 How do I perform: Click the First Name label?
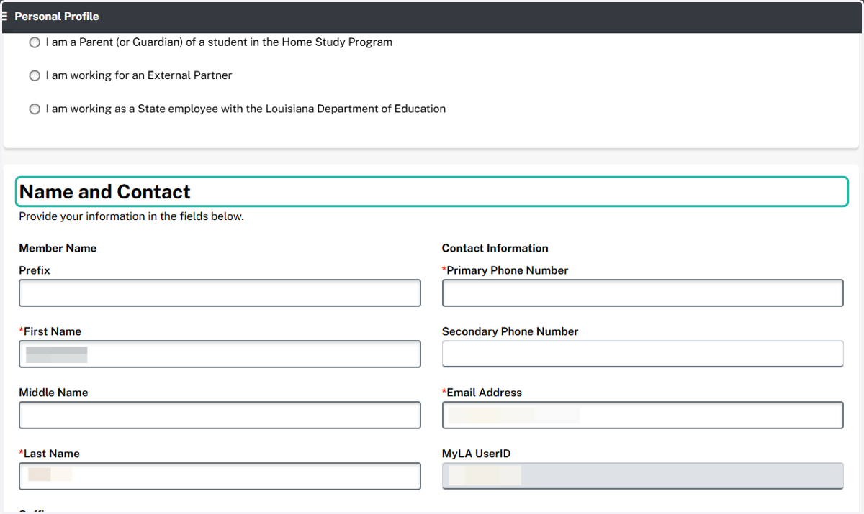pyautogui.click(x=50, y=331)
